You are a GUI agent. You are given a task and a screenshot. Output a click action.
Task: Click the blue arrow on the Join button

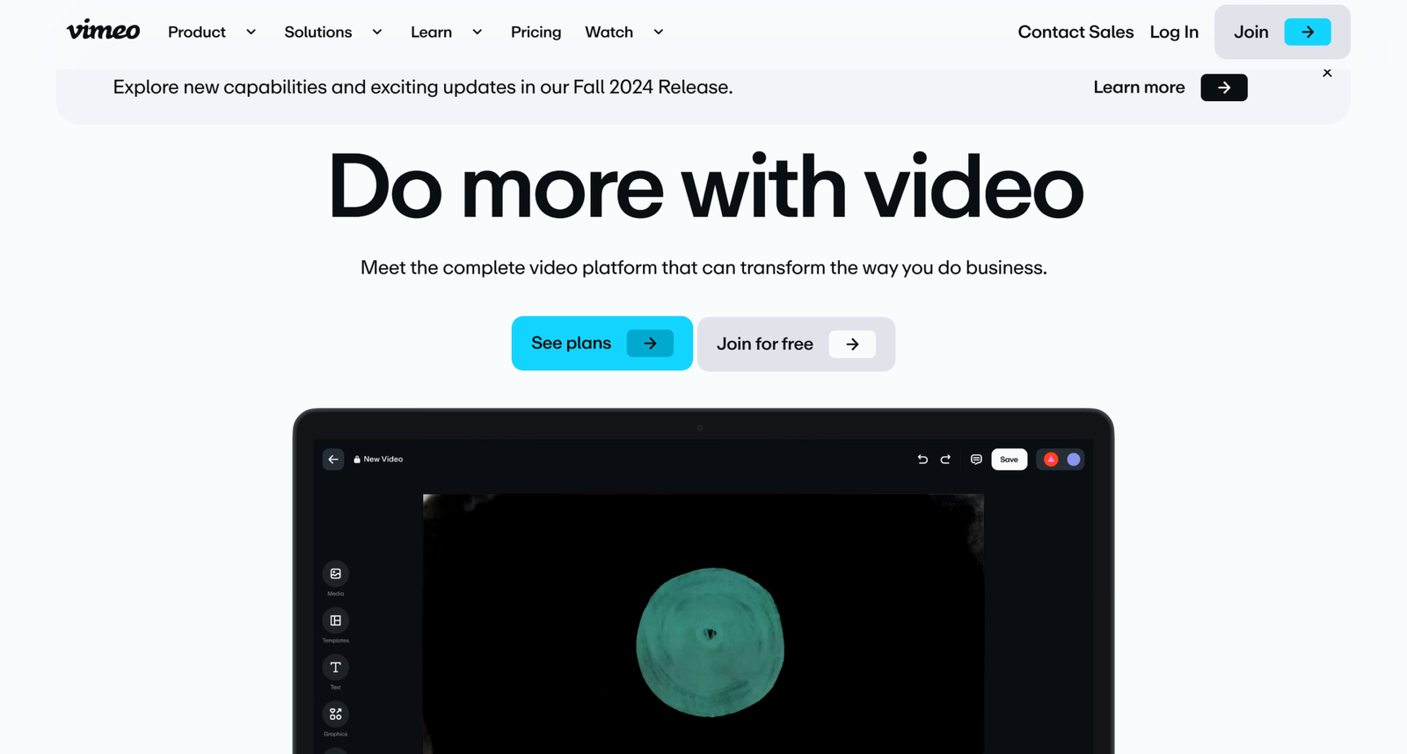(1308, 32)
